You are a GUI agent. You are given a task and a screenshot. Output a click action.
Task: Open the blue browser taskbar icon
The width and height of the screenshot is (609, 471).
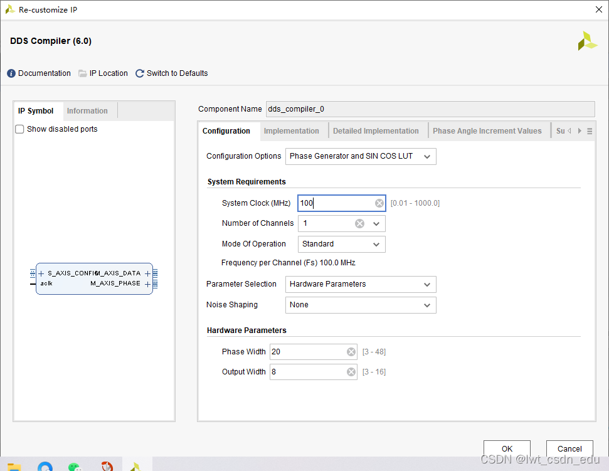point(45,467)
